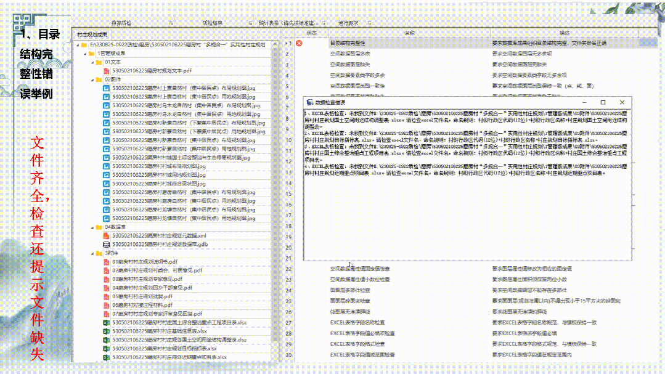
Task: Click Excel icon of 村庄基础信息表.xlsx
Action: pos(107,331)
